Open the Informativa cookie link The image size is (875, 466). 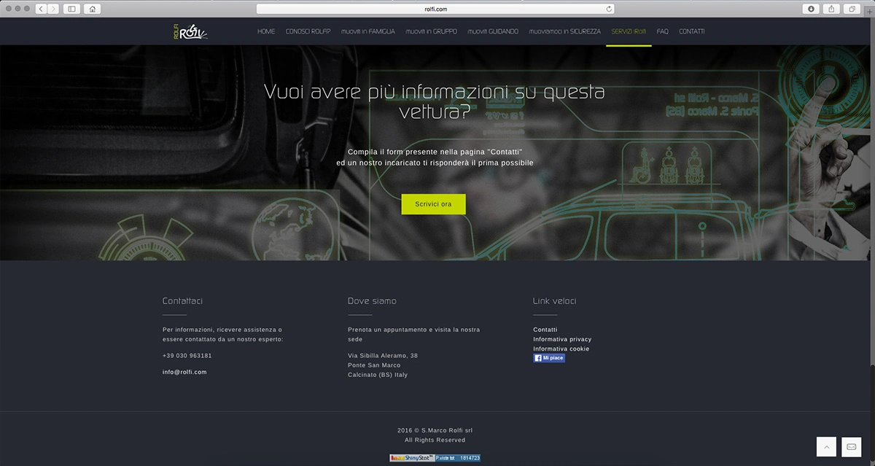click(561, 349)
